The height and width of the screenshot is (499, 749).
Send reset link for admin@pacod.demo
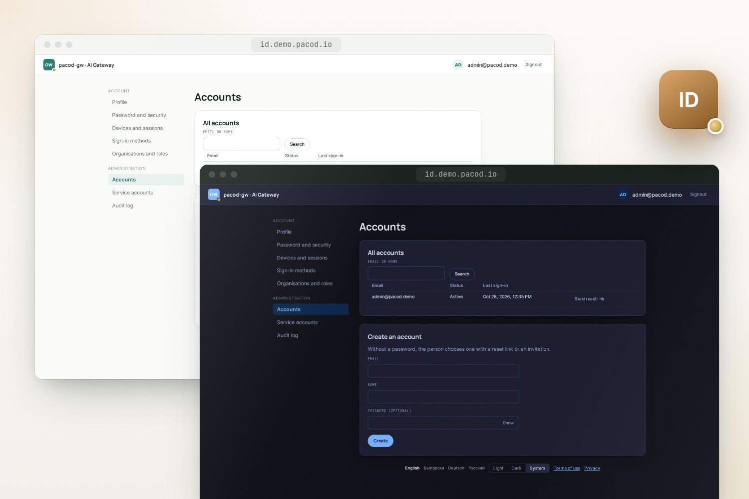(x=589, y=299)
